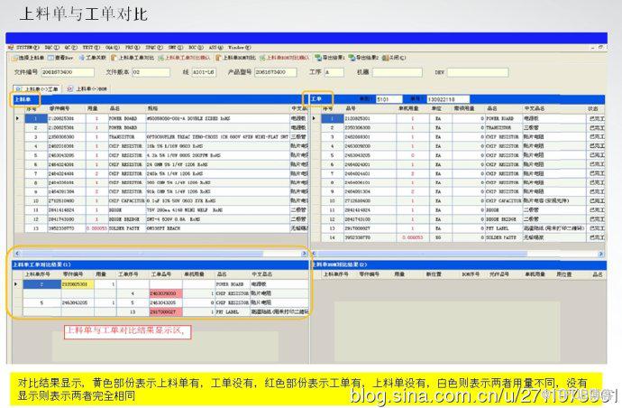
Task: Click the 文件版本 field showing 02
Action: pos(151,72)
